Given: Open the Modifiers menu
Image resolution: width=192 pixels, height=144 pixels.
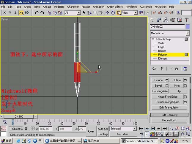Looking at the screenshot, I should click(x=59, y=7).
